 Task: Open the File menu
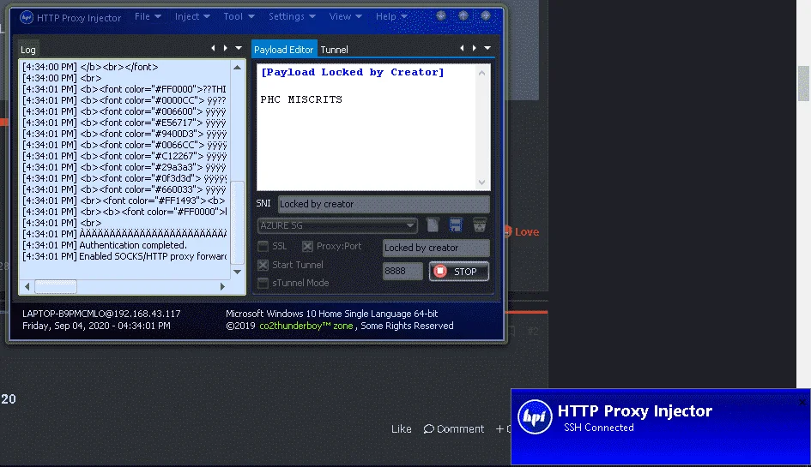click(x=148, y=16)
